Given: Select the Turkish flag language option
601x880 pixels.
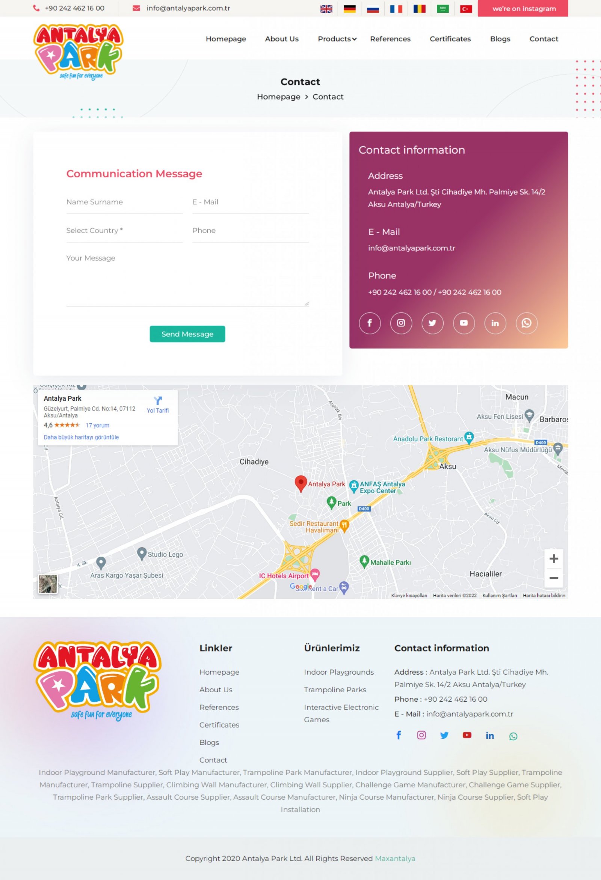Looking at the screenshot, I should coord(466,9).
